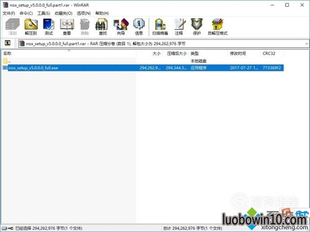The width and height of the screenshot is (310, 232).
Task: Open the Options (选项) menu
Action: [84, 13]
